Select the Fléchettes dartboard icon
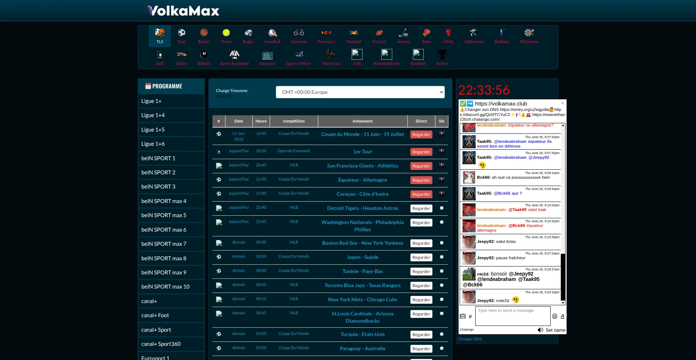The width and height of the screenshot is (696, 360). pyautogui.click(x=529, y=33)
